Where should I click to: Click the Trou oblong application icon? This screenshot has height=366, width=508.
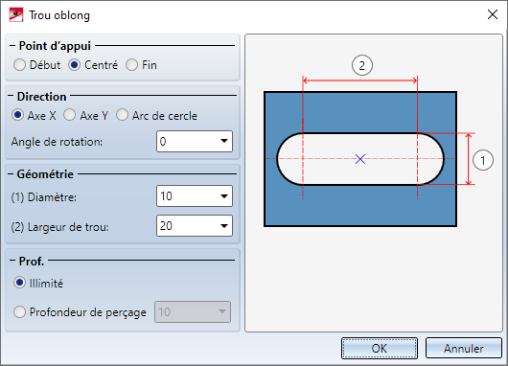(16, 15)
